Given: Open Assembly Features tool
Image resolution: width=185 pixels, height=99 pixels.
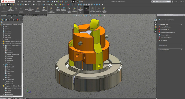Looking at the screenshot, I should tap(58, 9).
